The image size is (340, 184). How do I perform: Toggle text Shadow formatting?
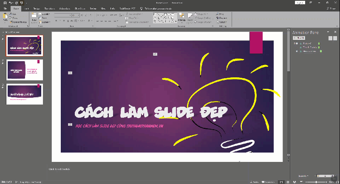tap(68, 21)
